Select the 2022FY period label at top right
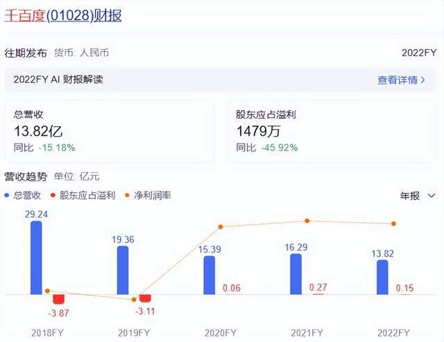This screenshot has height=342, width=444. (419, 53)
